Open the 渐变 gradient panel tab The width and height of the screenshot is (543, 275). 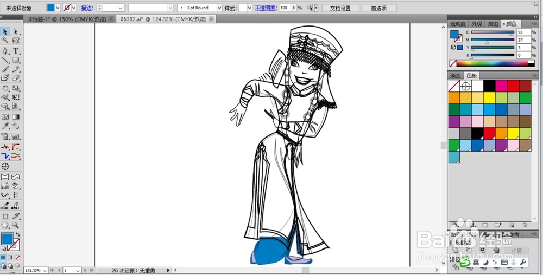[456, 76]
